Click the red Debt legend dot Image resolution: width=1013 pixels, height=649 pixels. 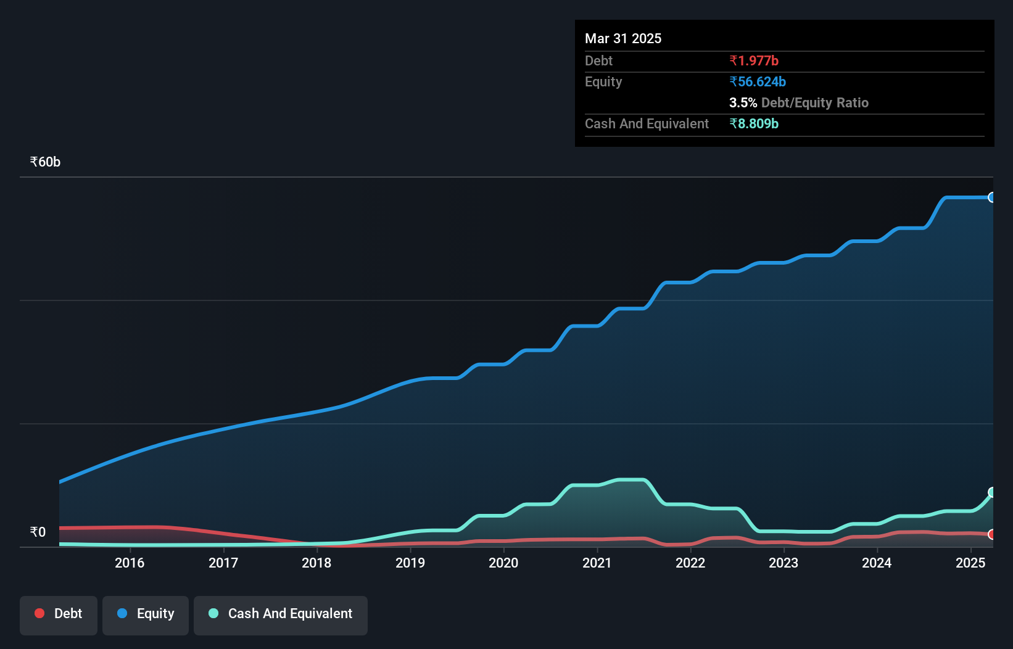click(39, 613)
